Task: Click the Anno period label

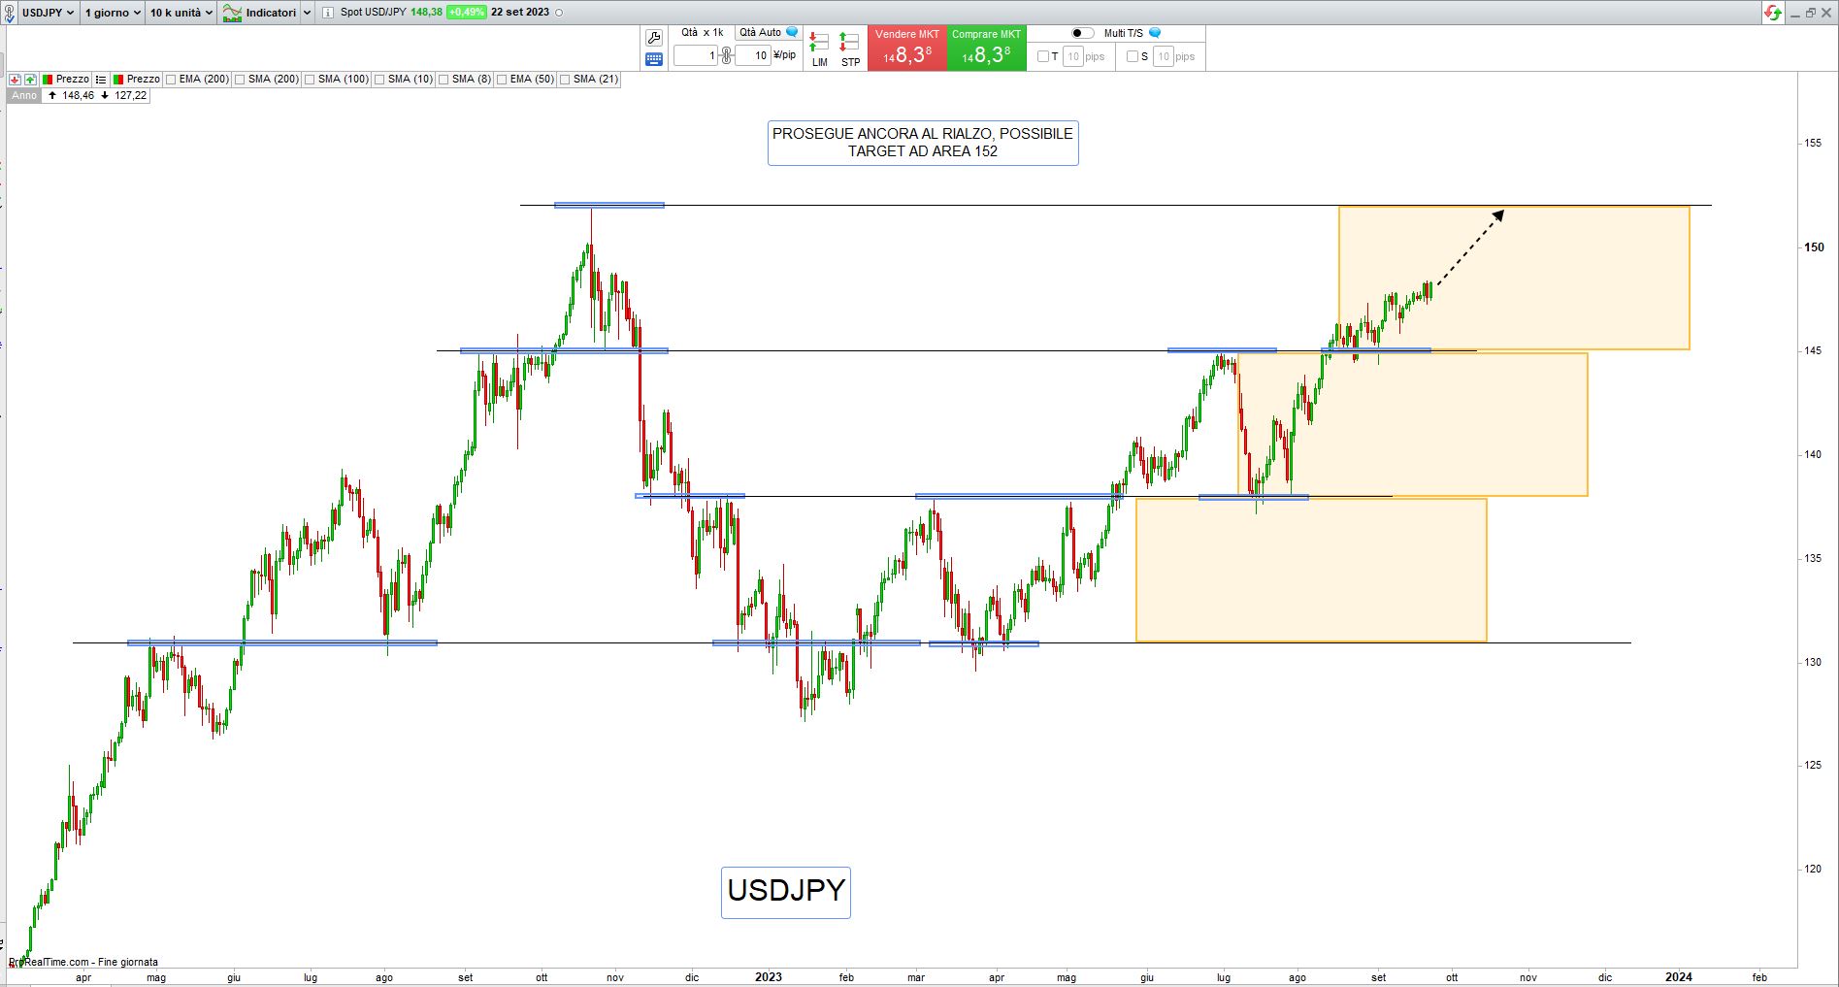Action: pyautogui.click(x=24, y=95)
